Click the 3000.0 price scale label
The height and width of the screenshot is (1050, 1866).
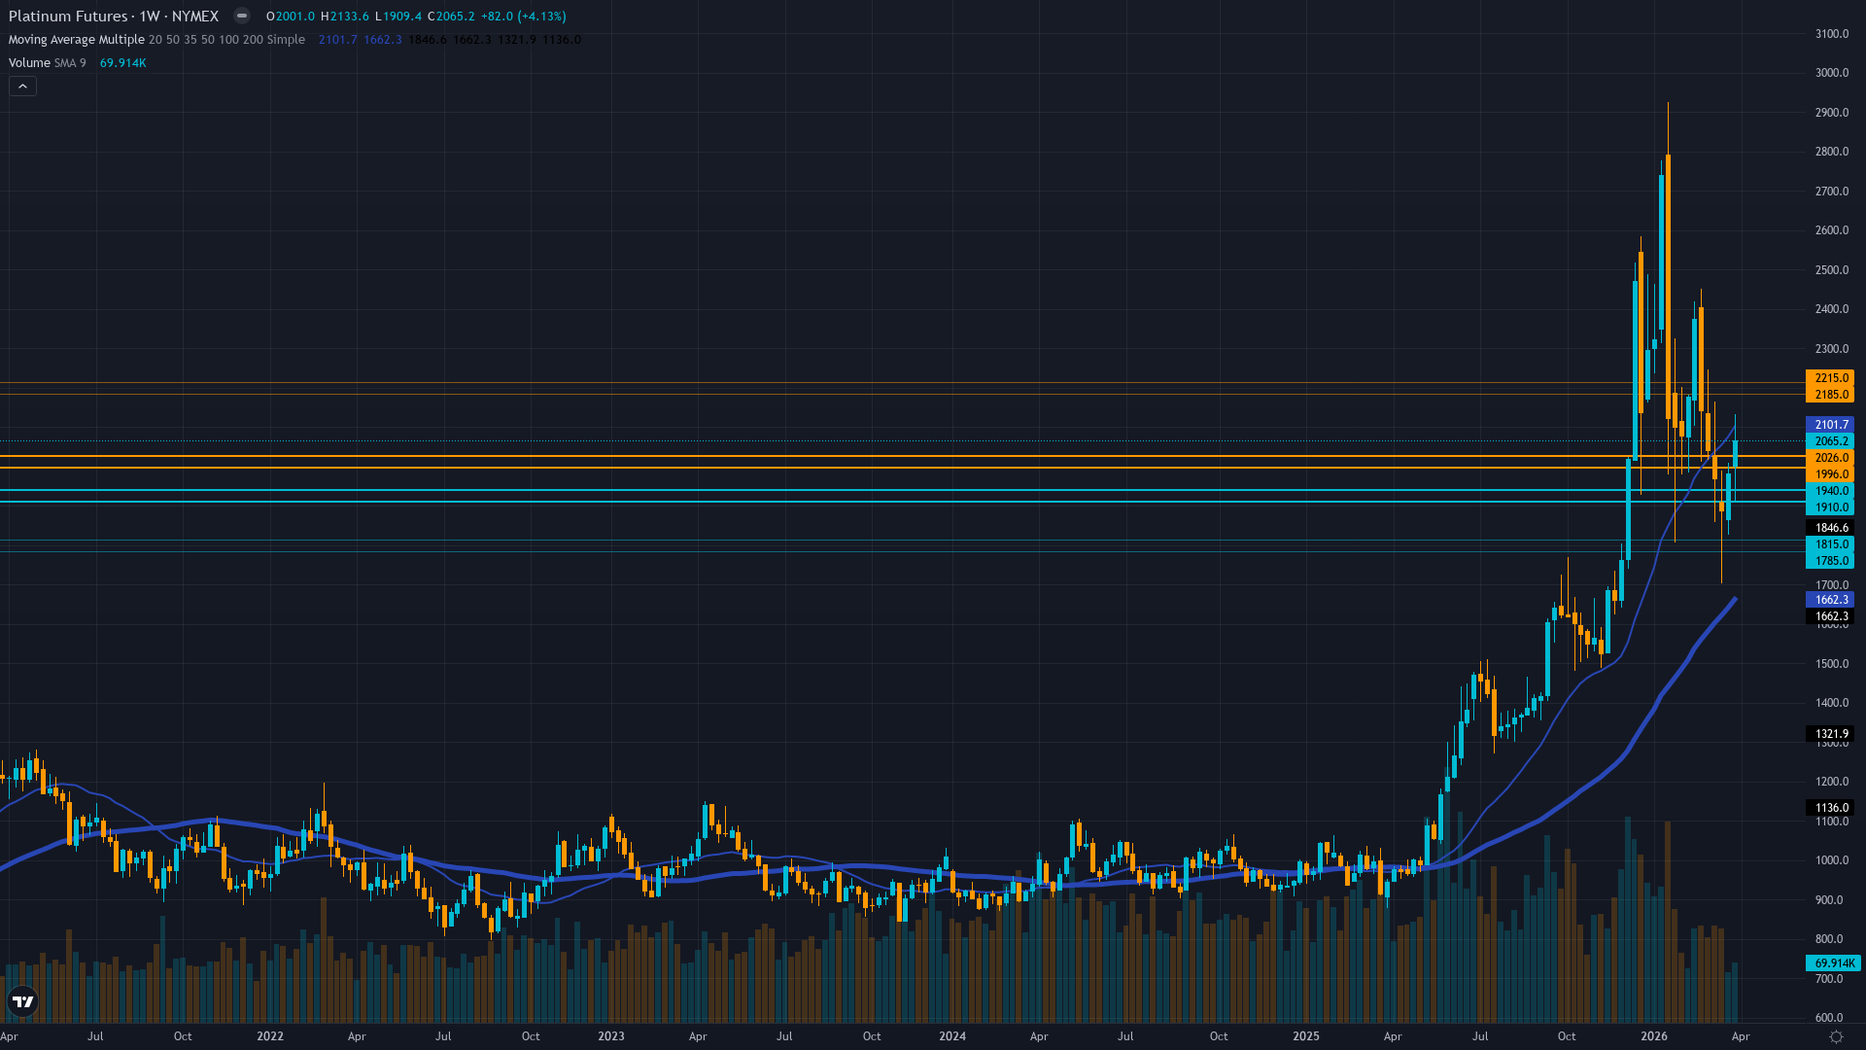(x=1832, y=73)
